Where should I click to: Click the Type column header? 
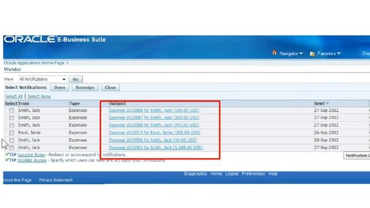pyautogui.click(x=75, y=103)
